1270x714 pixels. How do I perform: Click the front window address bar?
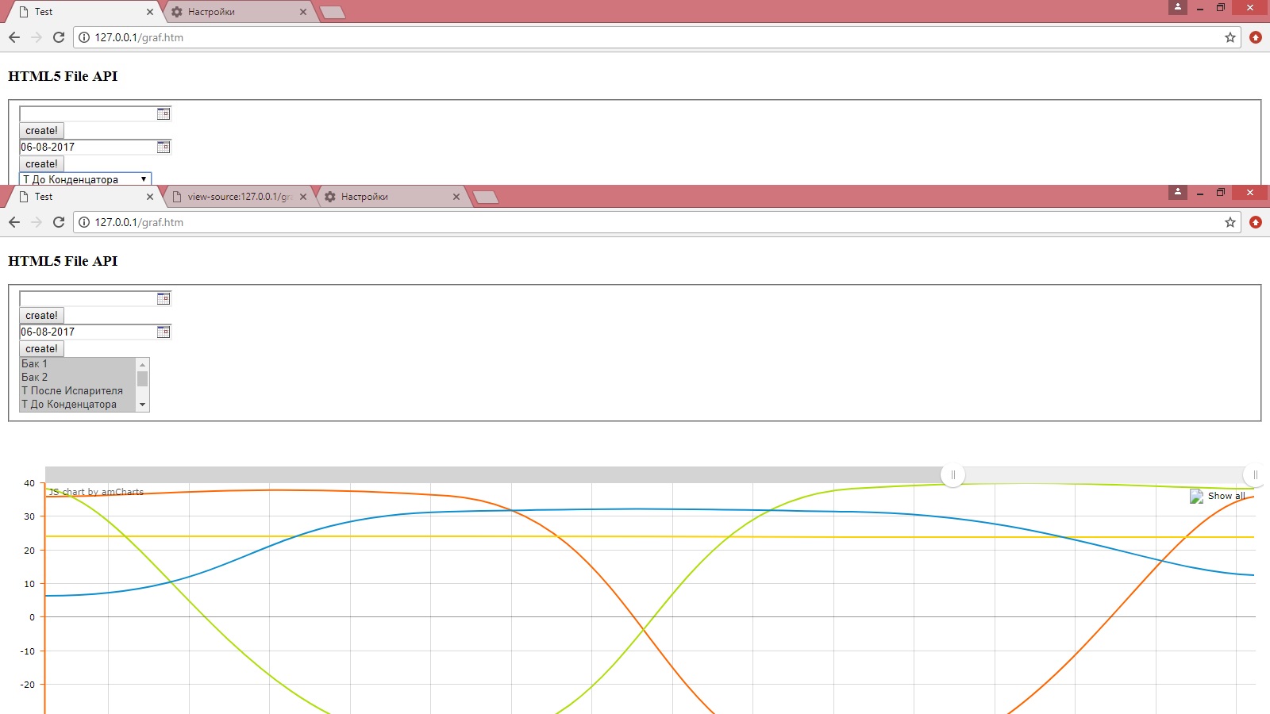coord(656,222)
